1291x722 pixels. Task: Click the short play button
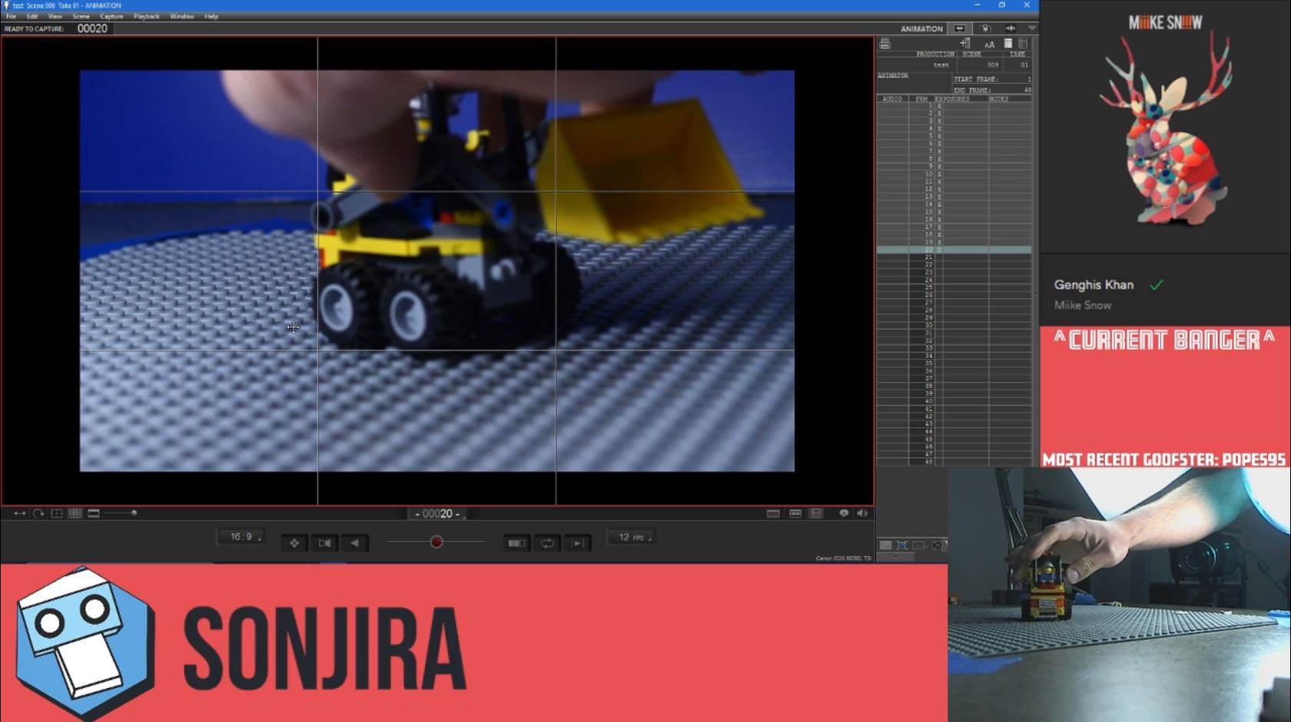coord(517,543)
